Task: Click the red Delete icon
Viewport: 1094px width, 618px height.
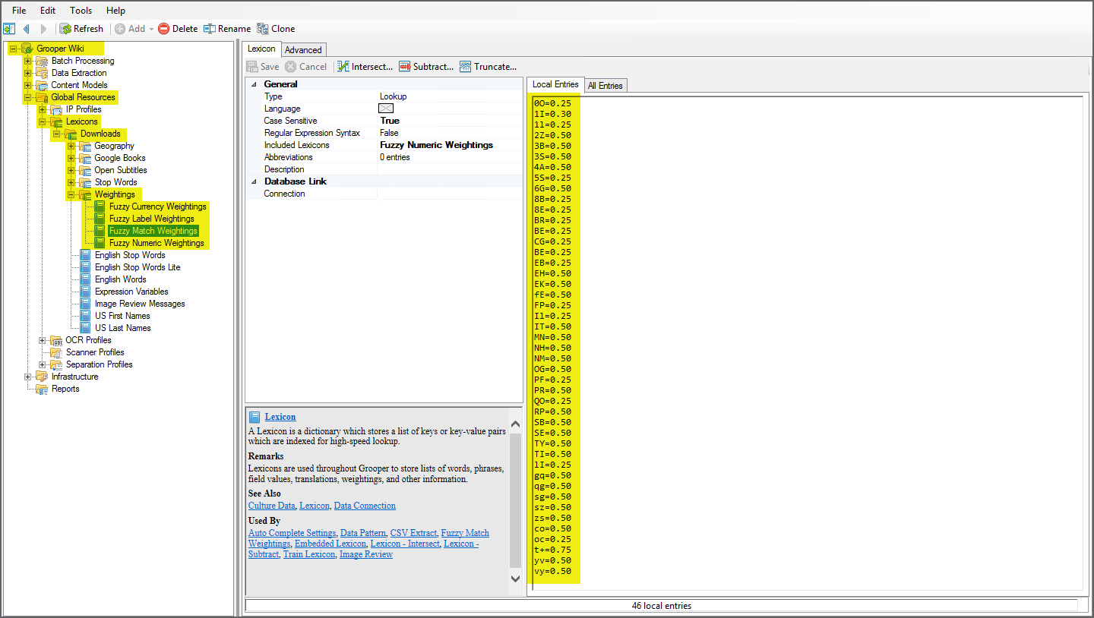Action: pos(163,29)
